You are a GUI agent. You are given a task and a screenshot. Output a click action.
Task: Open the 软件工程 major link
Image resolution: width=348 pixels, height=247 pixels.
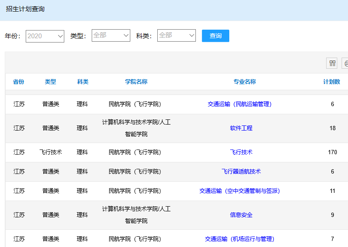coord(241,128)
